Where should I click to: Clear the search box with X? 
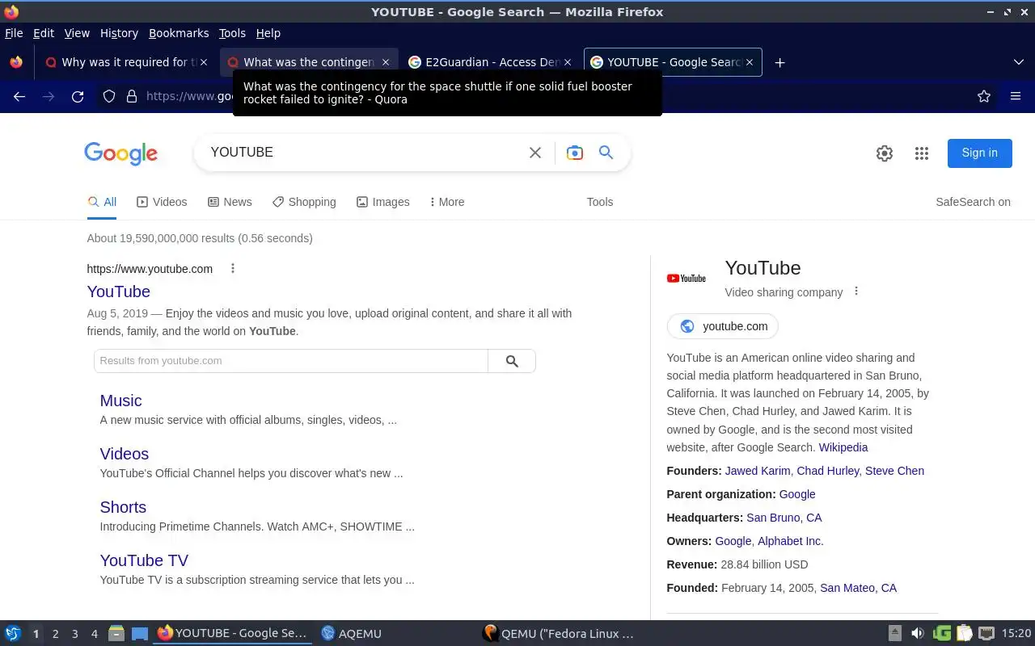tap(535, 153)
